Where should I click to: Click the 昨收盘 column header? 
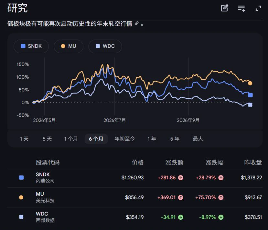coord(253,163)
